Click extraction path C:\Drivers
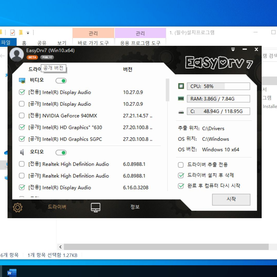The height and width of the screenshot is (277, 277). [213, 128]
